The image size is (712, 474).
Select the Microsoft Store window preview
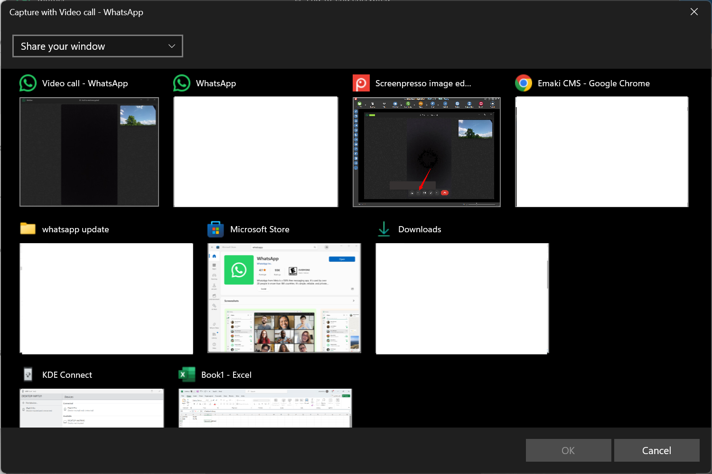coord(284,298)
